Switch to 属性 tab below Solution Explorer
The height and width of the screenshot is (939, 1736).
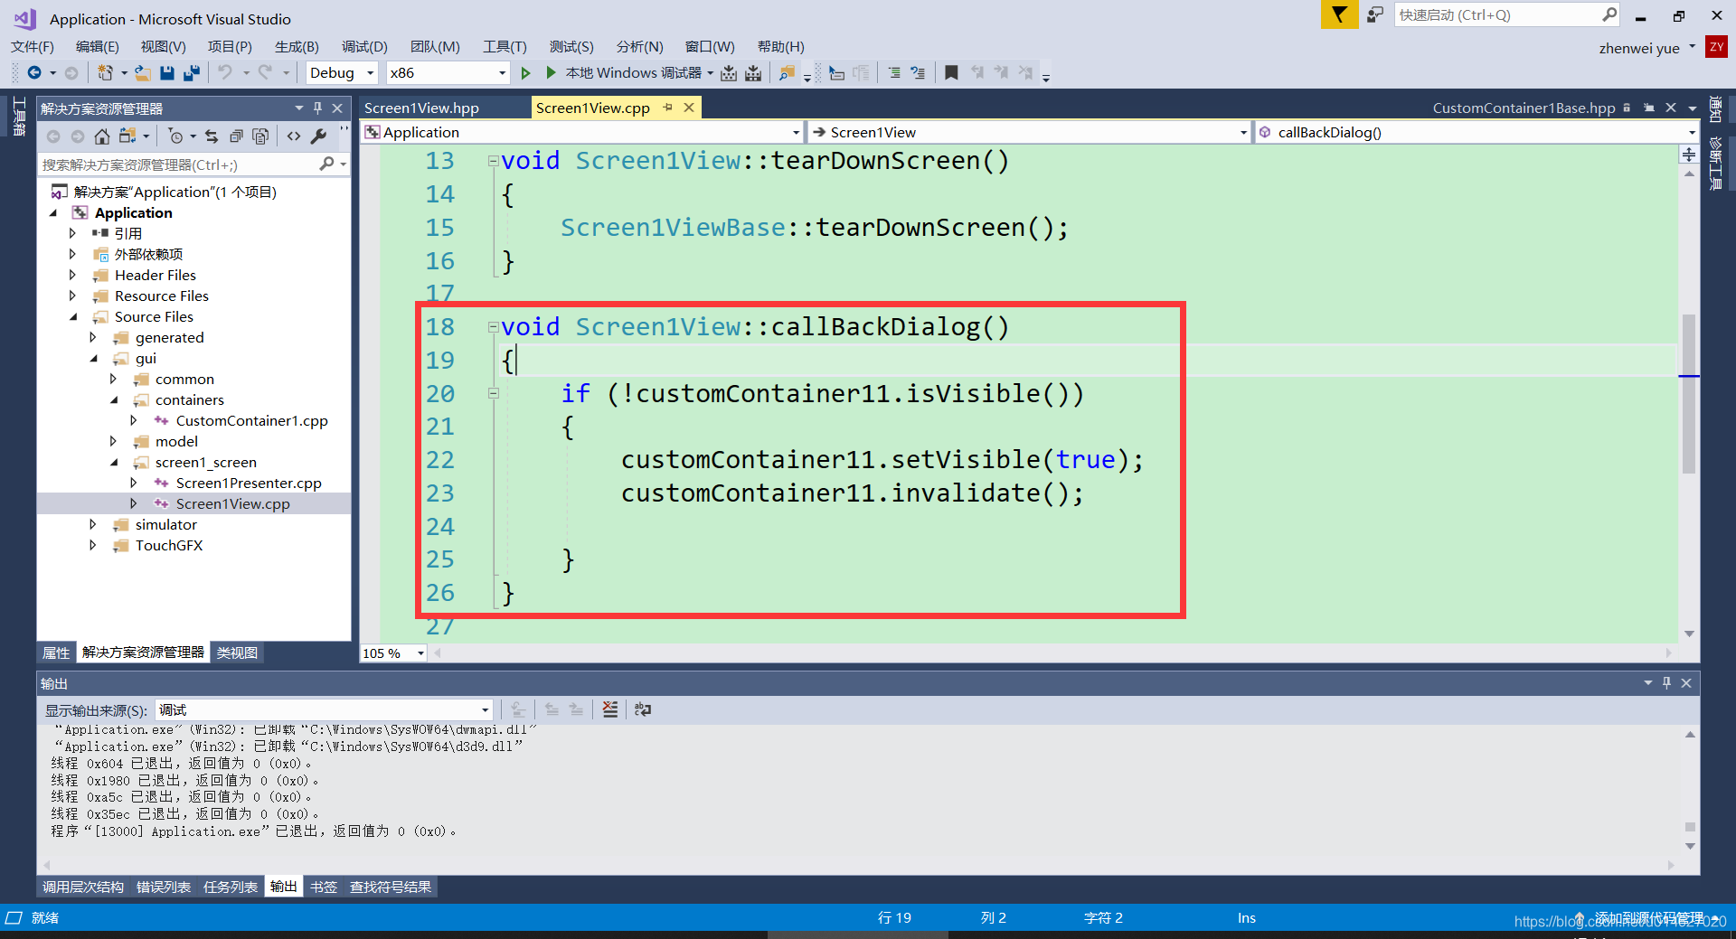56,653
